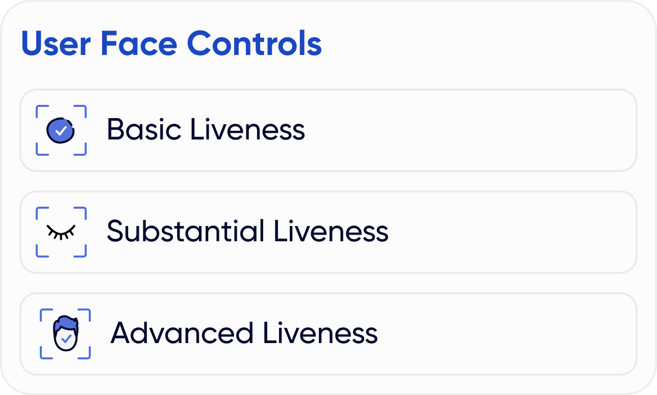
Task: Click the "User Face Controls" heading
Action: (x=171, y=44)
